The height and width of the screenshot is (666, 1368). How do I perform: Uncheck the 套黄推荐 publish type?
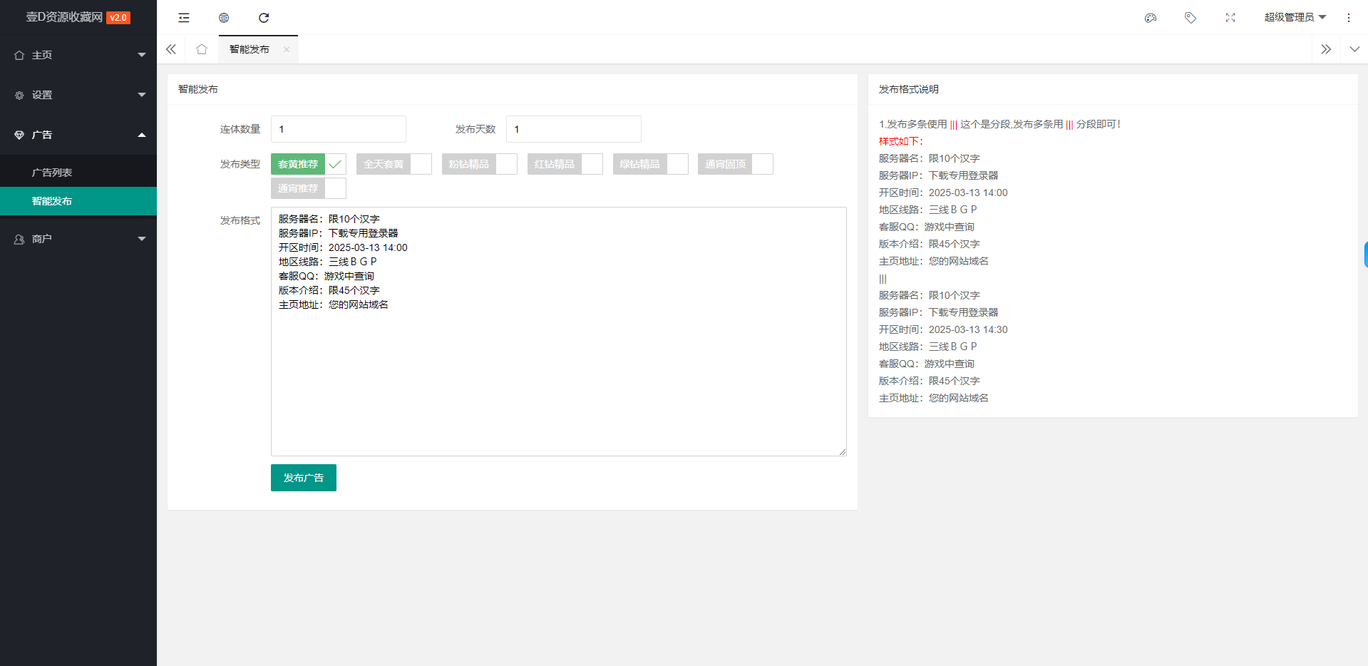308,164
